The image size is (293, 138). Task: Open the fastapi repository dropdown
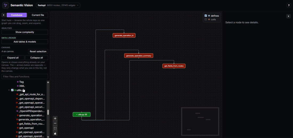(x=58, y=5)
